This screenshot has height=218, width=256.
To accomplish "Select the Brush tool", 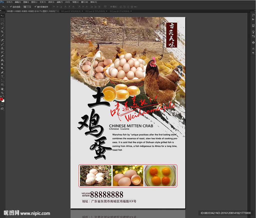I will [2, 44].
